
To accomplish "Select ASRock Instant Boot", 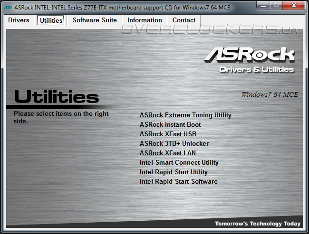I will [x=170, y=124].
